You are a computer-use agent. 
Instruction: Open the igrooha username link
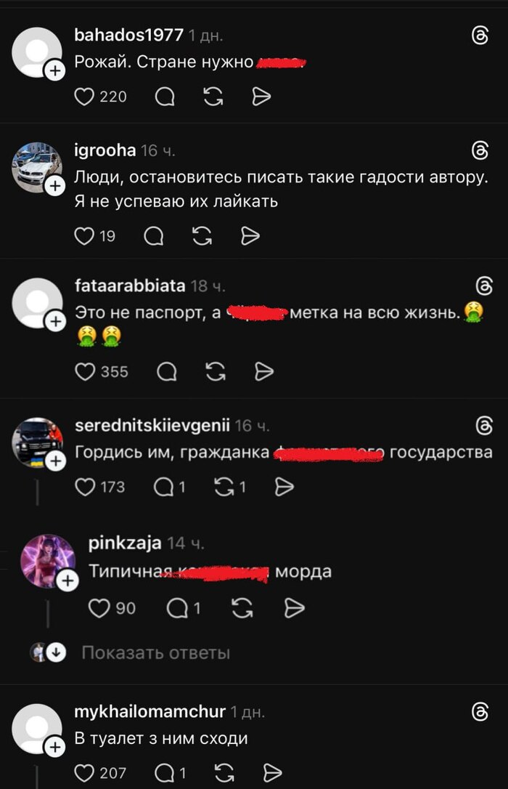[x=105, y=150]
